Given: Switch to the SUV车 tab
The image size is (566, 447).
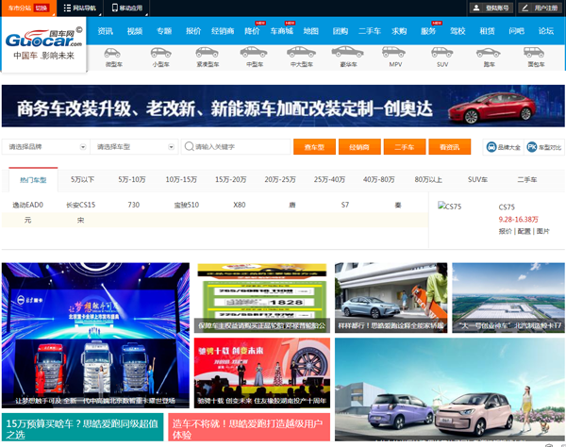Looking at the screenshot, I should coord(477,180).
